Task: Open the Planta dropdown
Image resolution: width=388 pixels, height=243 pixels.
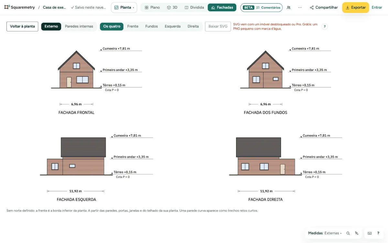Action: [124, 7]
